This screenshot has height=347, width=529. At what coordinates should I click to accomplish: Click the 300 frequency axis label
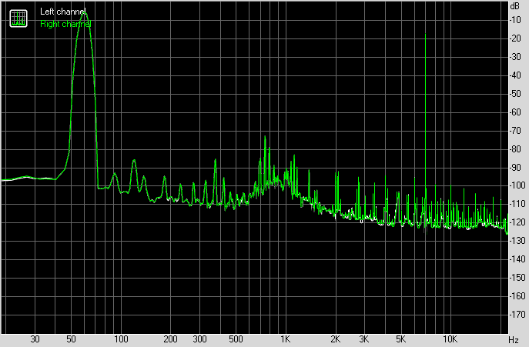pyautogui.click(x=199, y=339)
